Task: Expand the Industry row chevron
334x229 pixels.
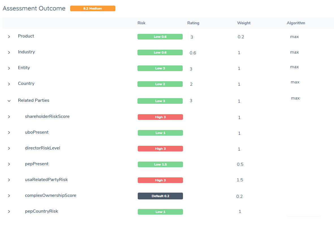Action: [9, 52]
